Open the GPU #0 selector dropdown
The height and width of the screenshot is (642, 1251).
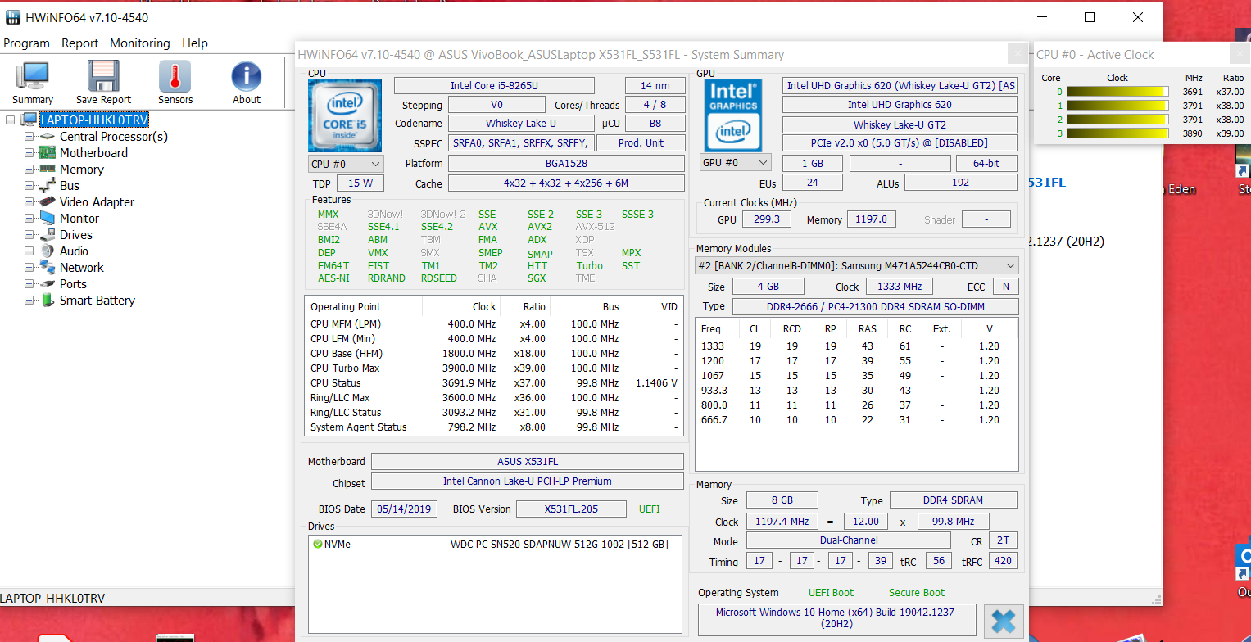(x=735, y=163)
